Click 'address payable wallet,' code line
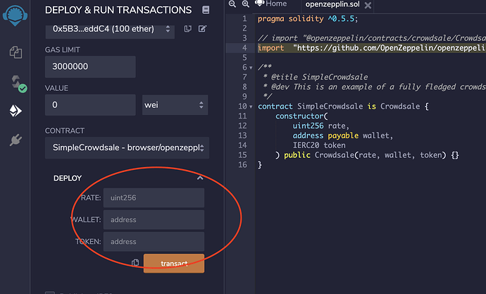 pyautogui.click(x=343, y=135)
